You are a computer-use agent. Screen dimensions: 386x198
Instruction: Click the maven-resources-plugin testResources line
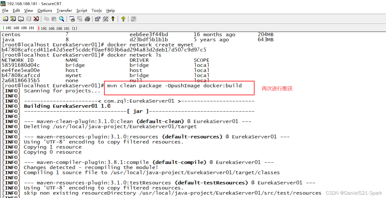(170, 183)
